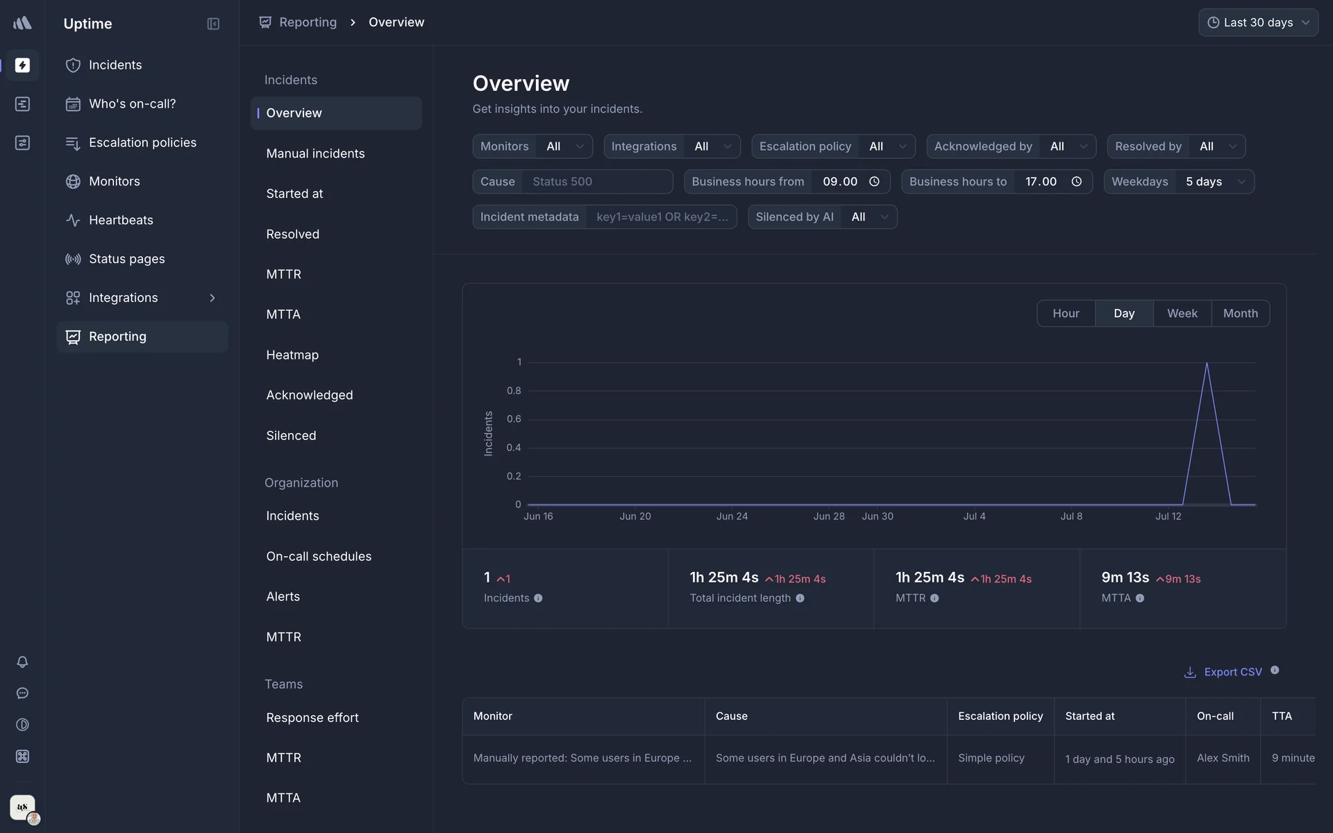Switch chart granularity to Hour
The height and width of the screenshot is (833, 1333).
click(1066, 314)
